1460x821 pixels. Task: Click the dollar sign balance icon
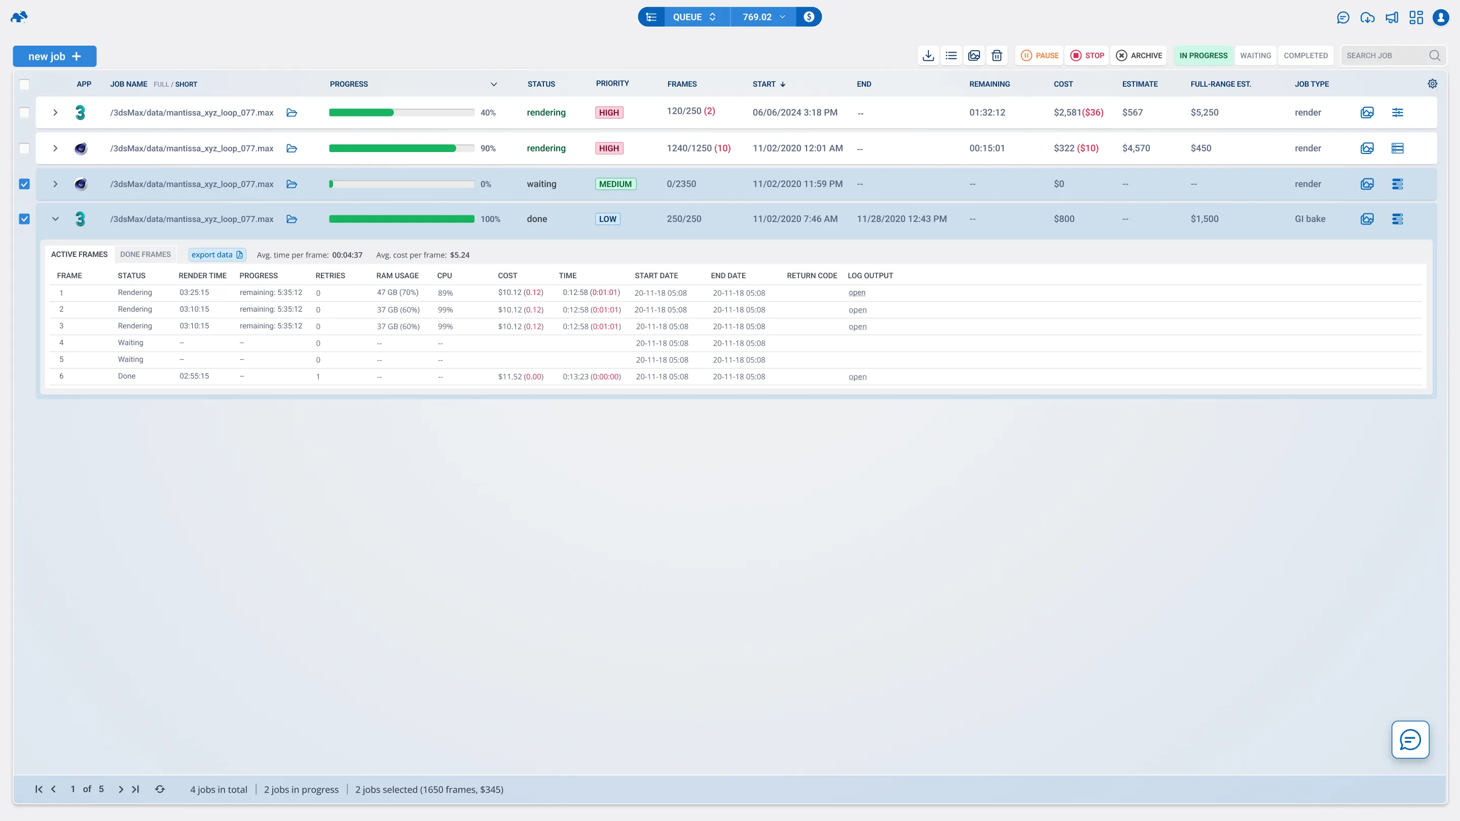point(809,17)
